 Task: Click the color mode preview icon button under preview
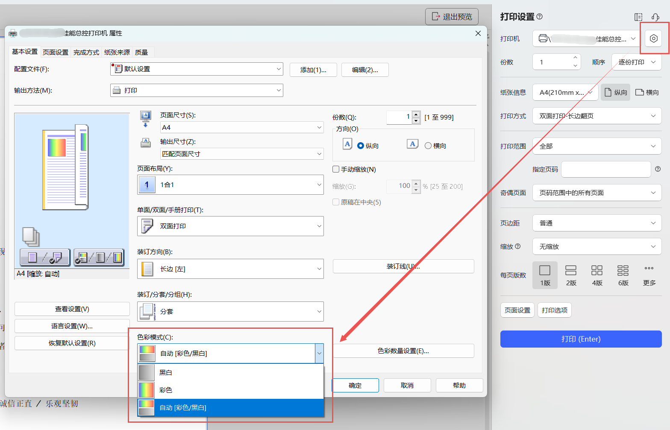click(99, 257)
